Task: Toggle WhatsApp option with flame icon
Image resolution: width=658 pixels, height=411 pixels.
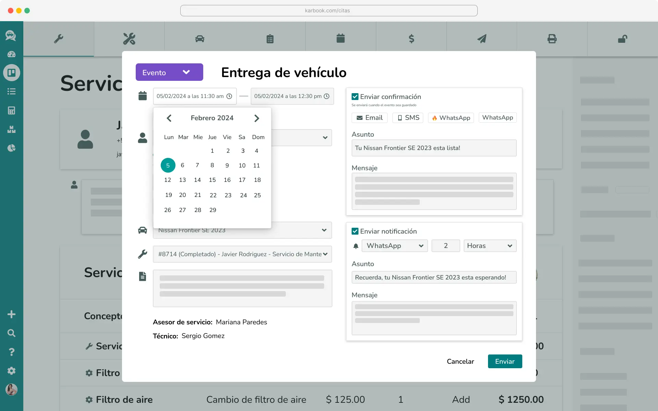Action: 451,118
